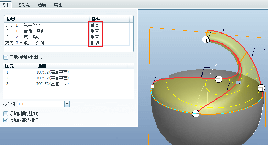Viewport: 268px width, 145px height.
Task: Change condition 相切 for 方向 2 最后一条链
Action: click(x=95, y=43)
